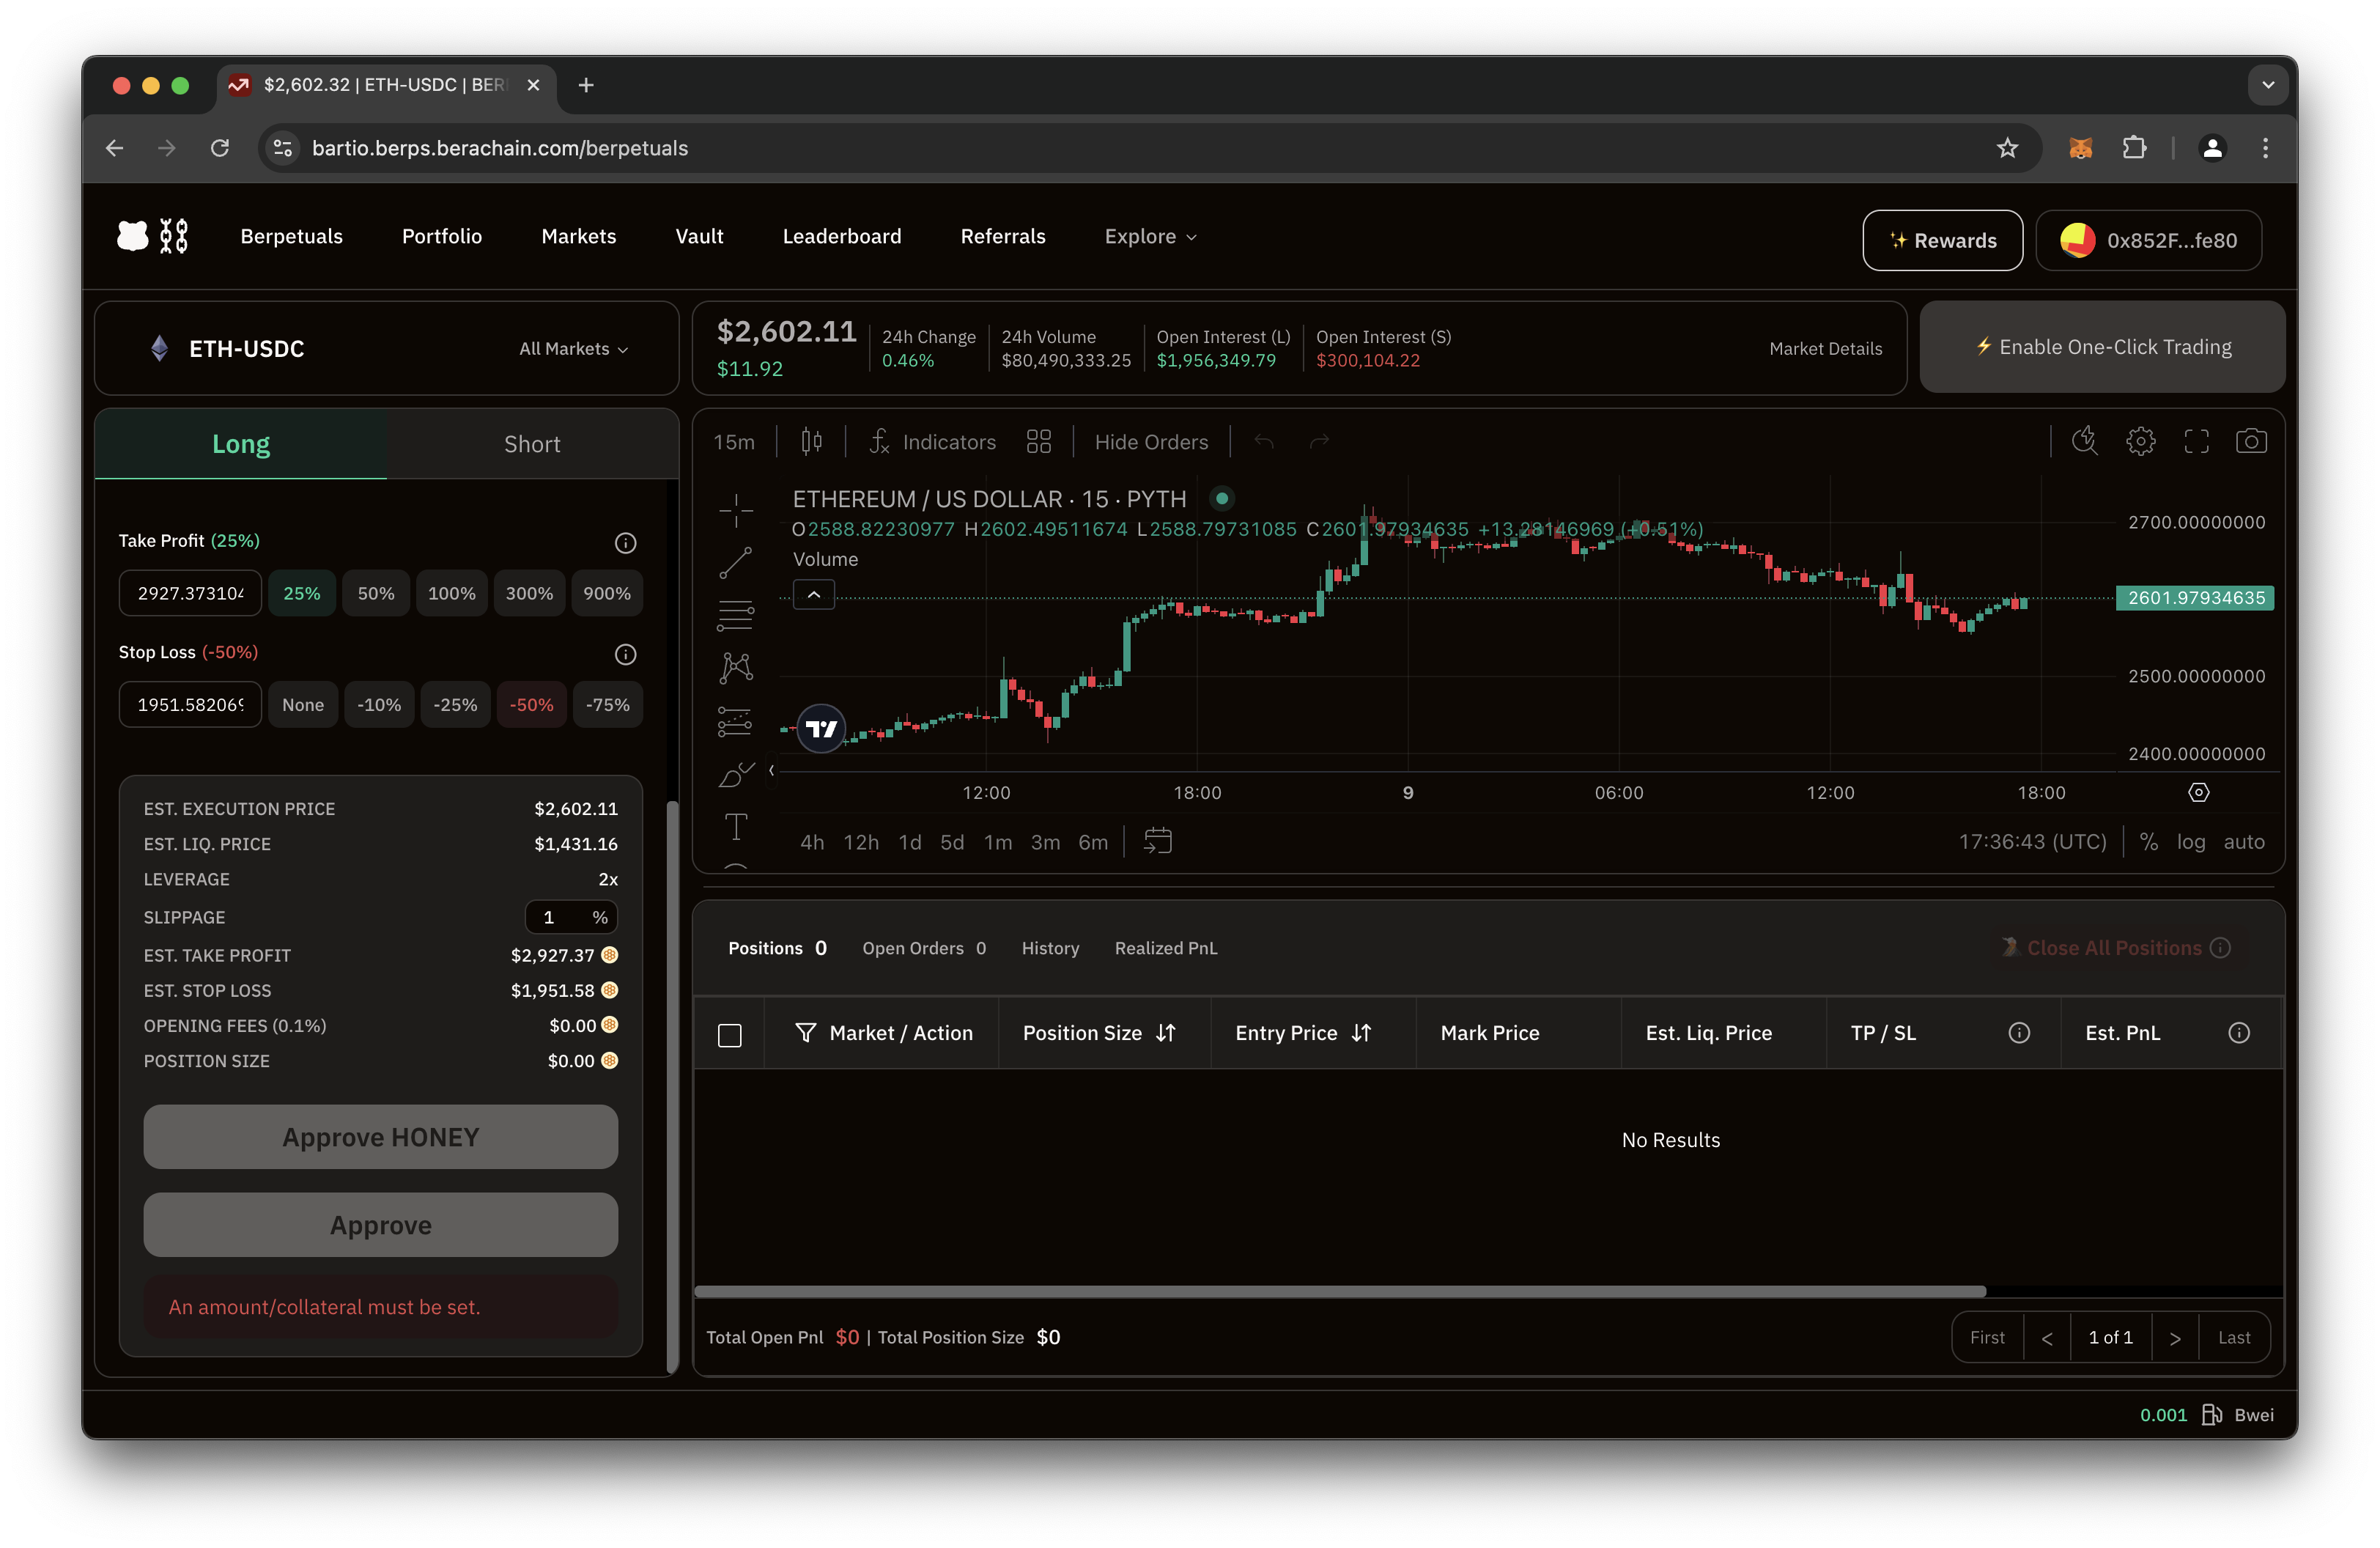
Task: Take a chart snapshot with camera icon
Action: [2251, 441]
